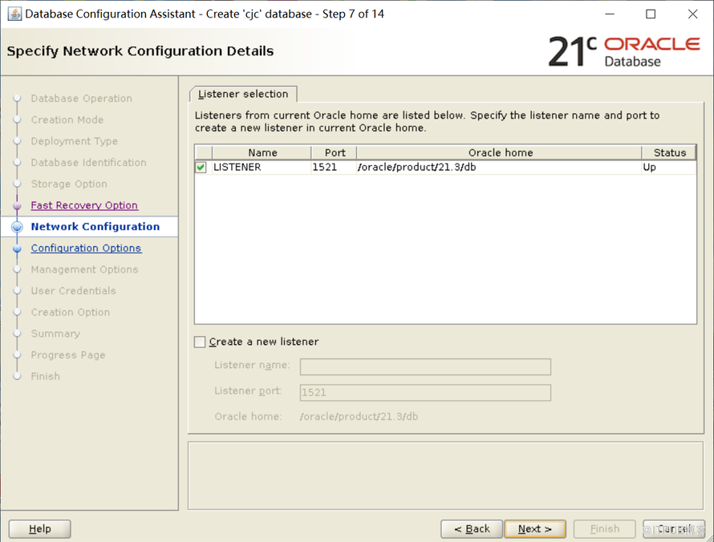Click Management Options step in sidebar
This screenshot has width=714, height=542.
coord(84,269)
